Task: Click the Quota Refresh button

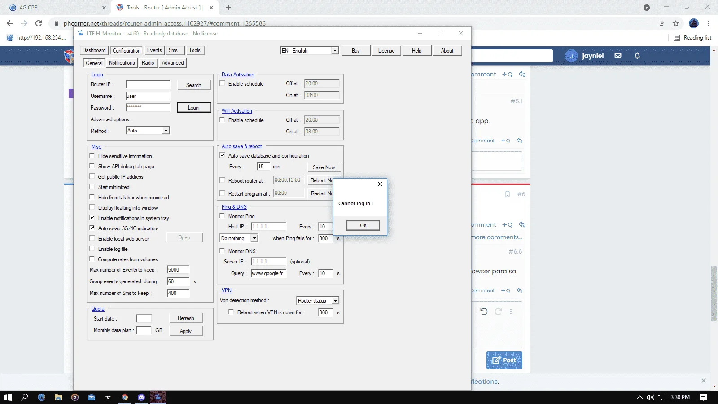Action: point(186,318)
